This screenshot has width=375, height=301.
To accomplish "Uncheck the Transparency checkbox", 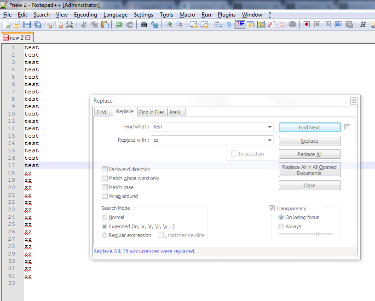I will click(271, 208).
